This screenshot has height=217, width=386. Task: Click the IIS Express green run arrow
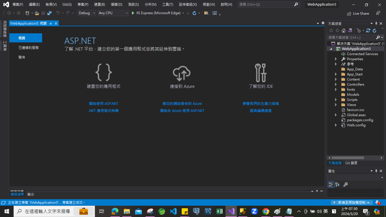click(133, 13)
